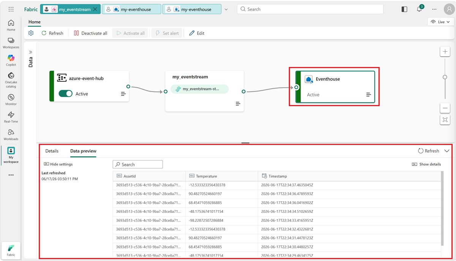This screenshot has width=456, height=261.
Task: Click Deactivate all
Action: (90, 33)
